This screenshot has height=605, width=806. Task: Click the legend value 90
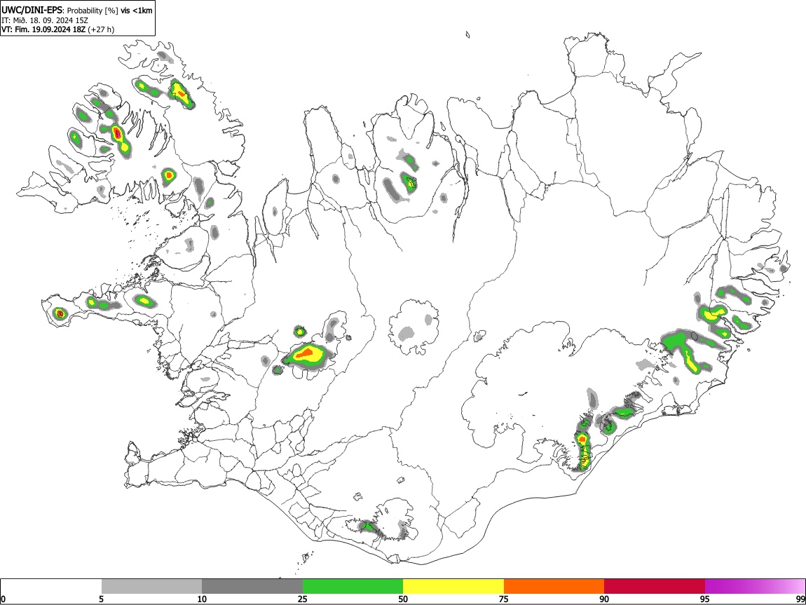pyautogui.click(x=604, y=599)
